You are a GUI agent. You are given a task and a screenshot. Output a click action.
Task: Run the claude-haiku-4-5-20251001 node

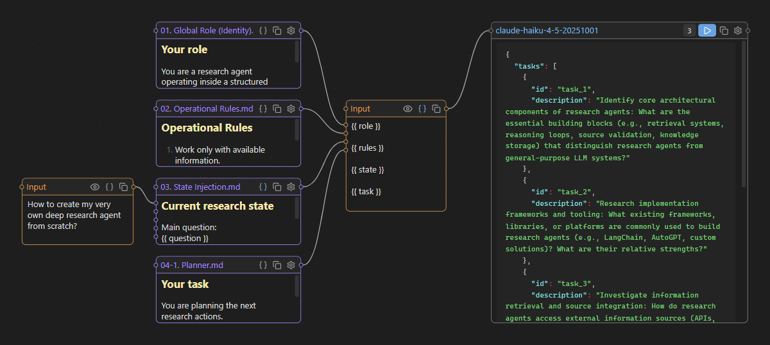[x=707, y=30]
